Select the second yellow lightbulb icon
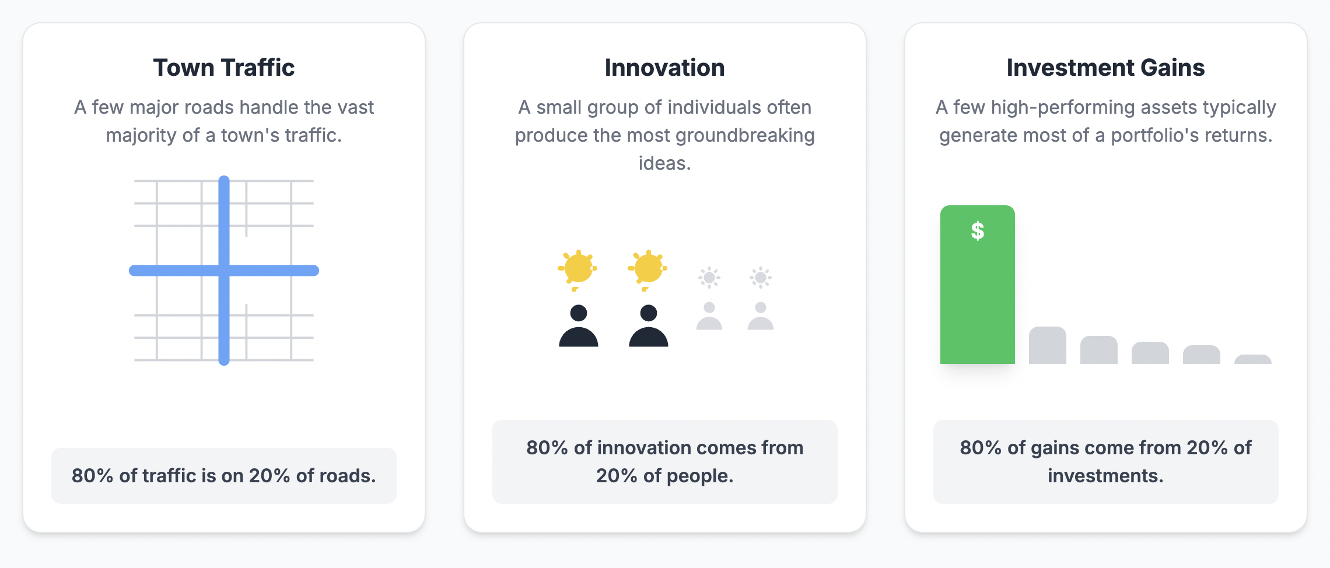 tap(647, 270)
